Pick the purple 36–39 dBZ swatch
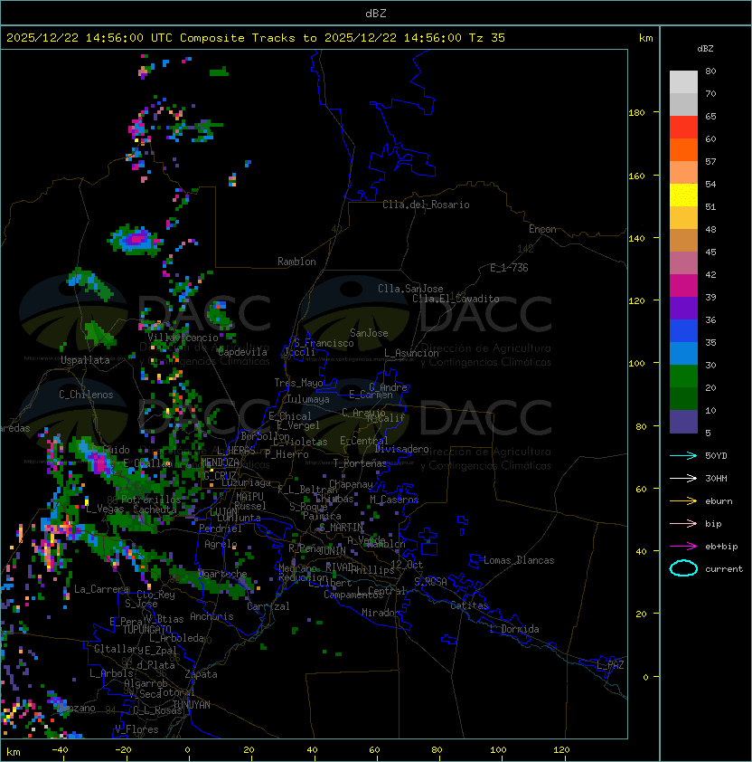 point(683,309)
